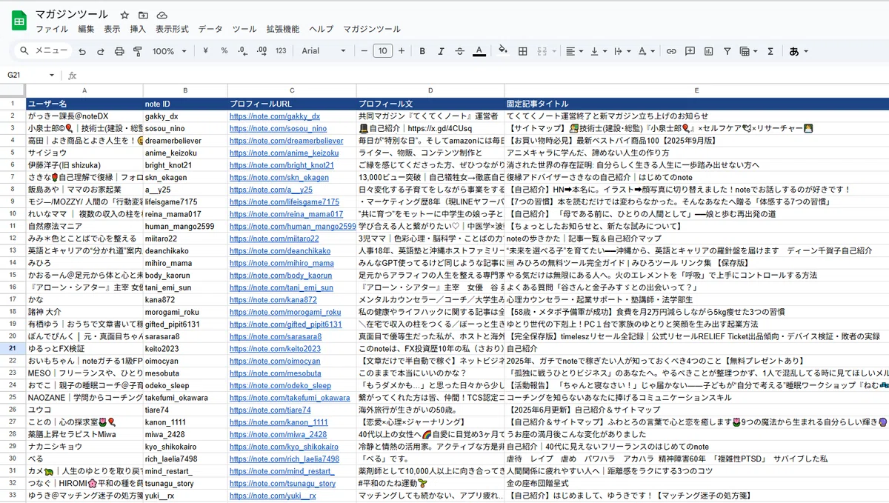Open the 表示 menu
This screenshot has height=503, width=889.
112,29
